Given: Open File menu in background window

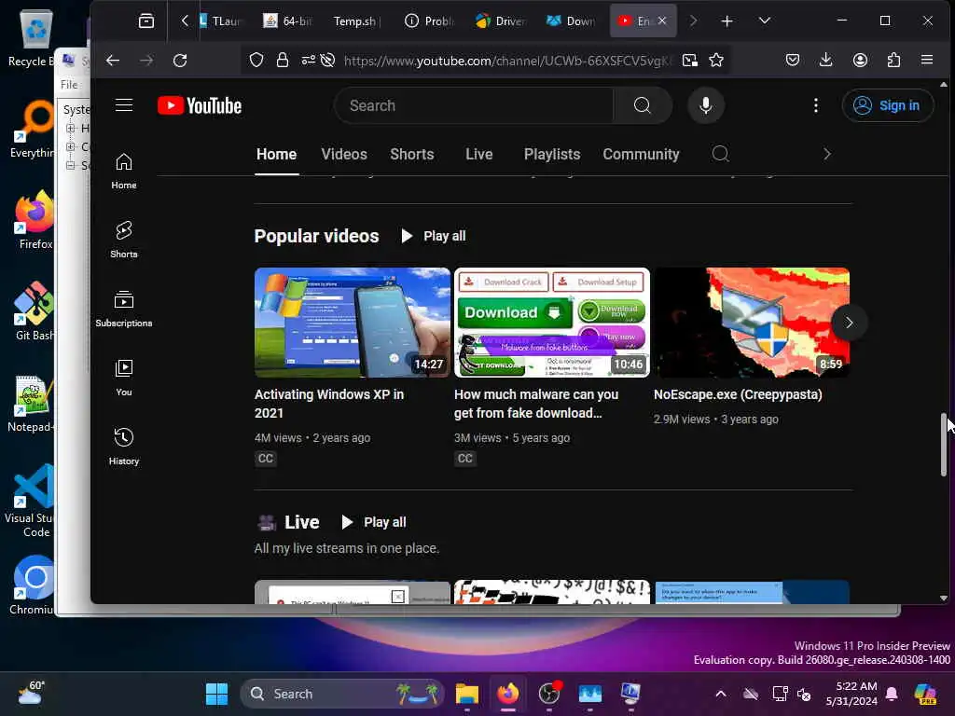Looking at the screenshot, I should [69, 85].
